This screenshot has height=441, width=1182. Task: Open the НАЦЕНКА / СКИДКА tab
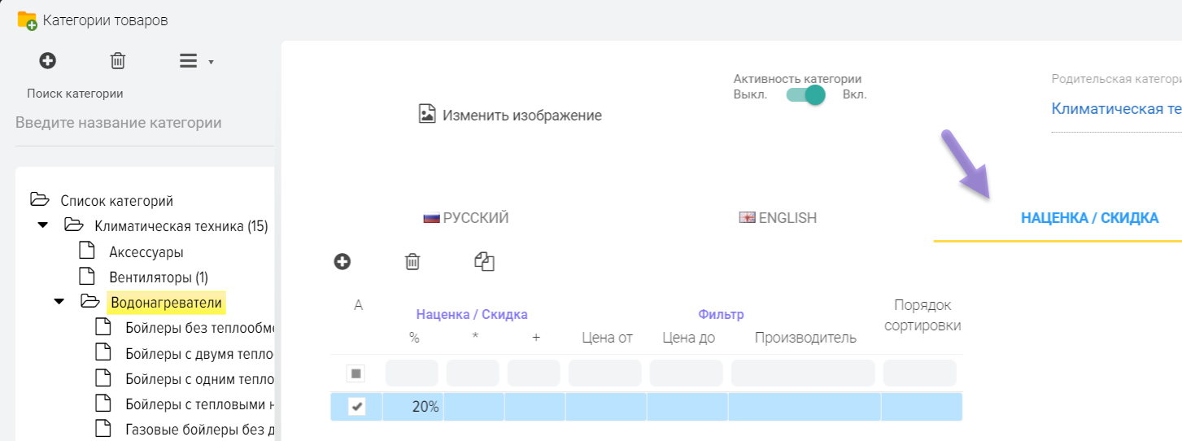click(x=1089, y=218)
